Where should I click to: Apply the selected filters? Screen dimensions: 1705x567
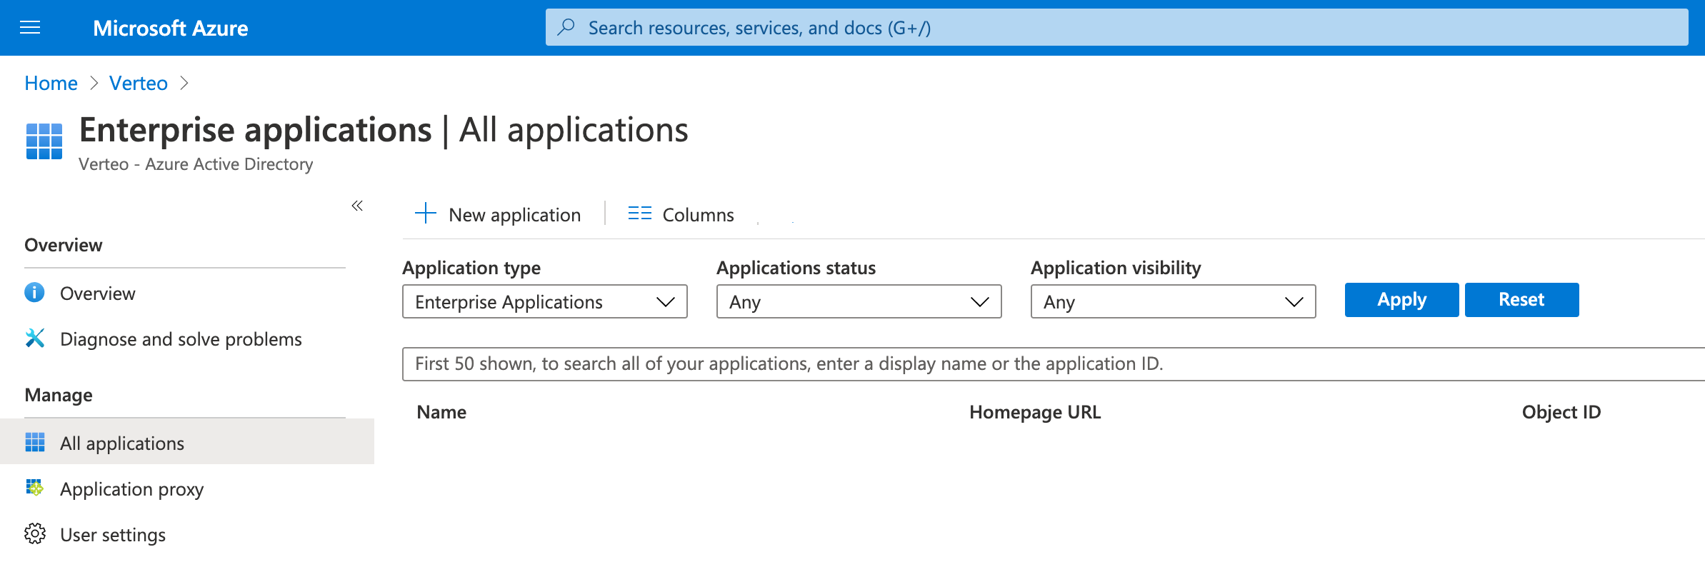point(1401,300)
